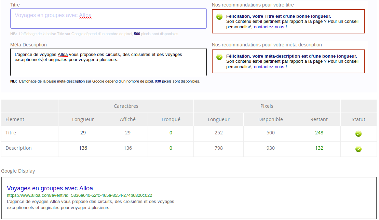Click the Google preview title link
379x220 pixels.
tap(50, 188)
